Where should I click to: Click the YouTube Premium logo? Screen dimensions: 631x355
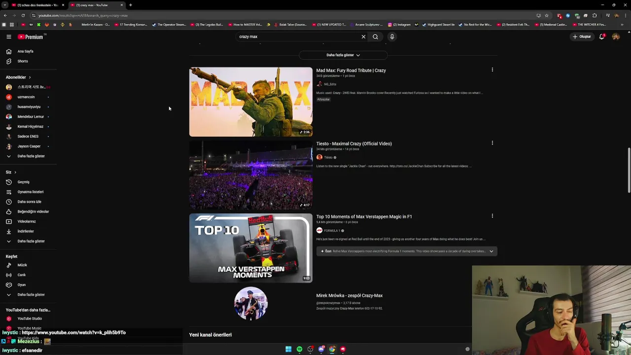click(x=31, y=36)
